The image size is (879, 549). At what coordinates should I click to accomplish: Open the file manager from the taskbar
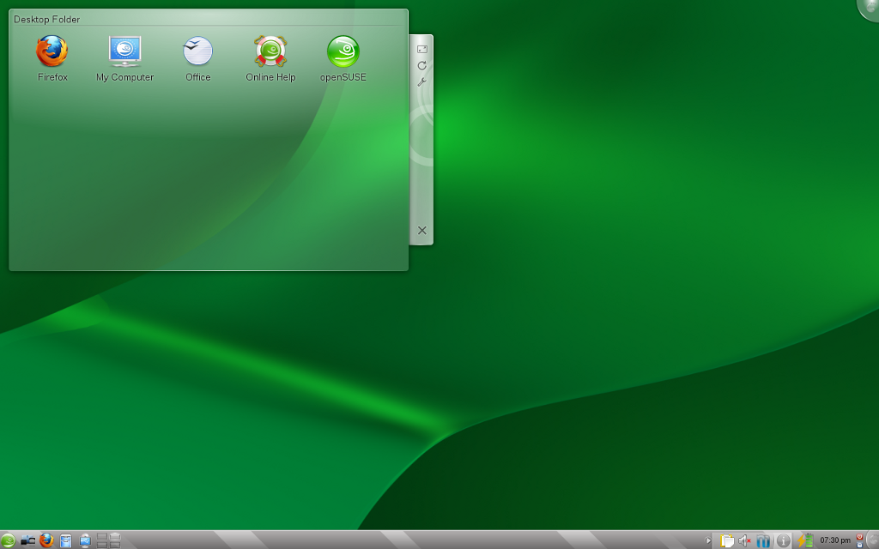65,540
